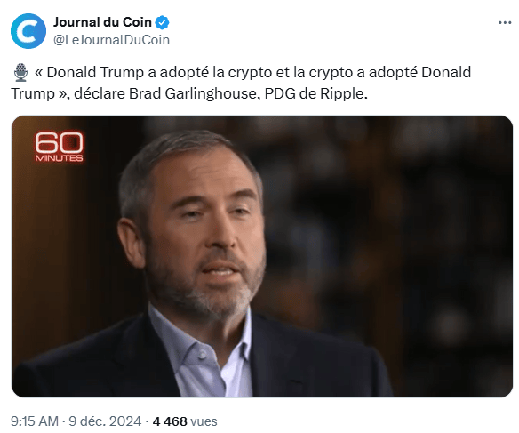View the 4 468 view count
The image size is (519, 433).
click(x=170, y=421)
